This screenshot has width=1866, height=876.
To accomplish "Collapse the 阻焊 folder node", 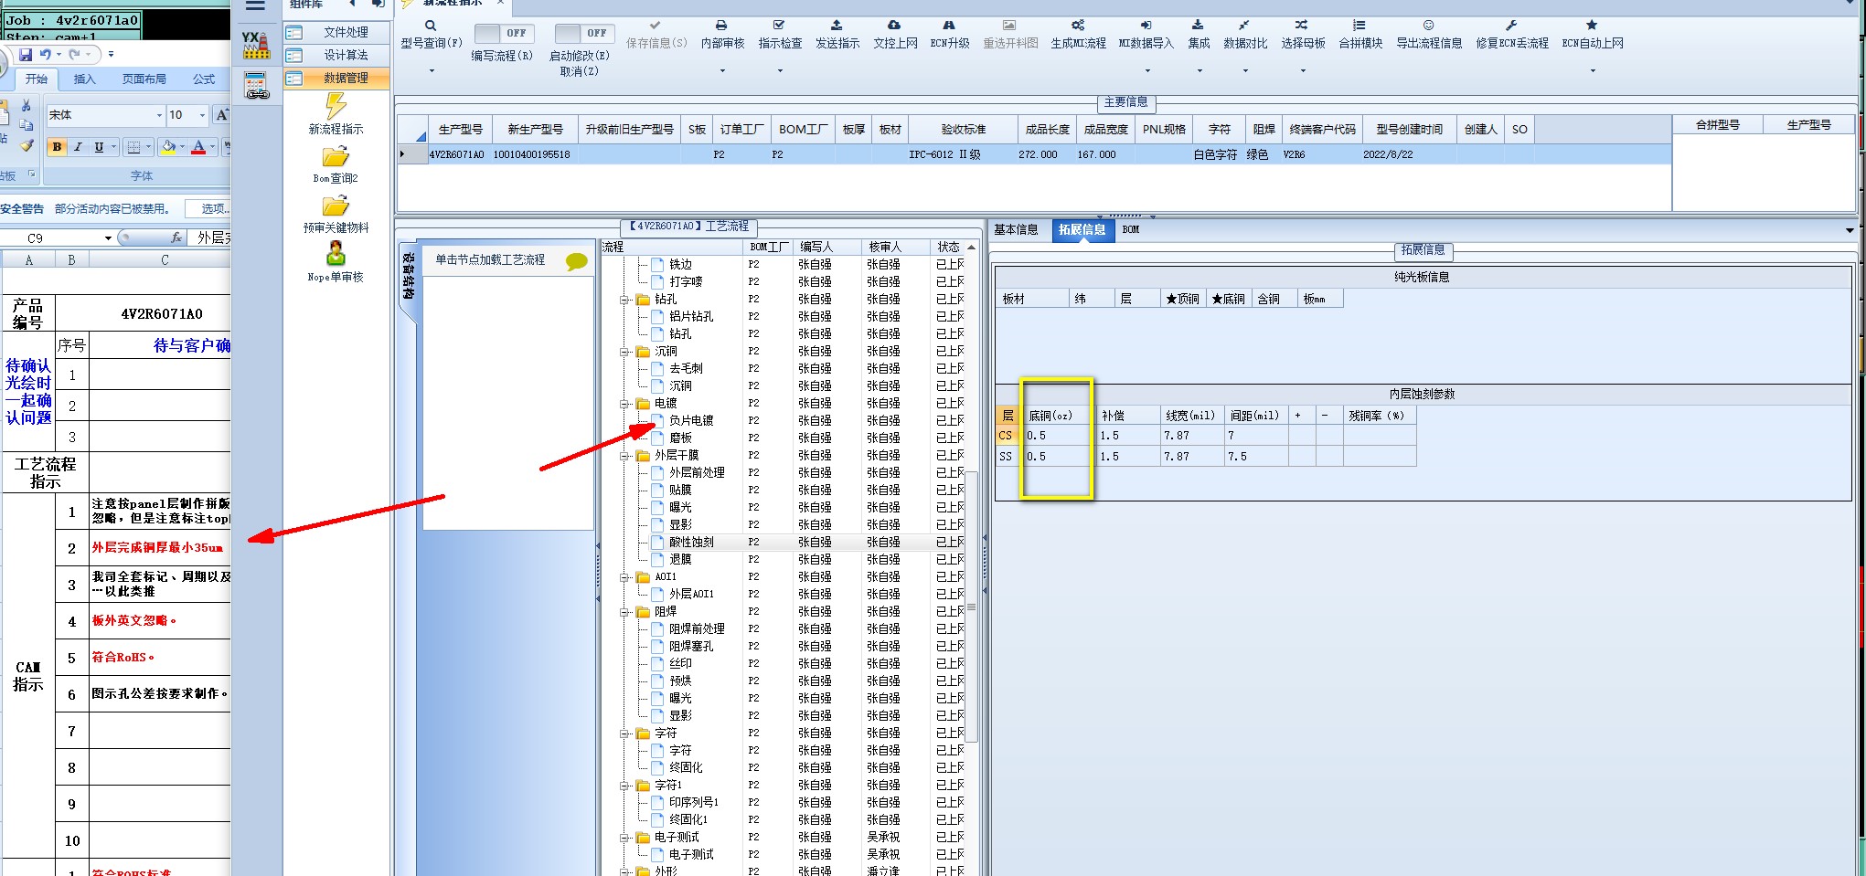I will coord(625,612).
